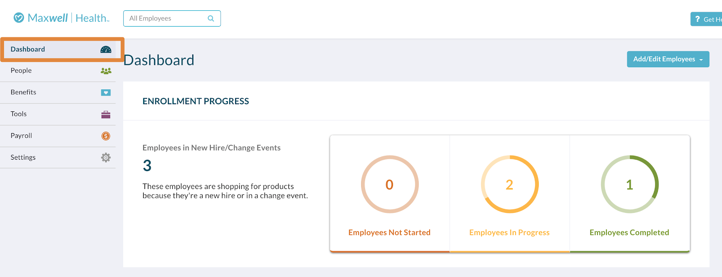722x277 pixels.
Task: Go to the Benefits section
Action: [x=58, y=92]
